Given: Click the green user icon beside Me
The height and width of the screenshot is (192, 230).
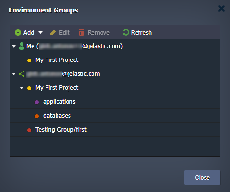Looking at the screenshot, I should coord(22,46).
